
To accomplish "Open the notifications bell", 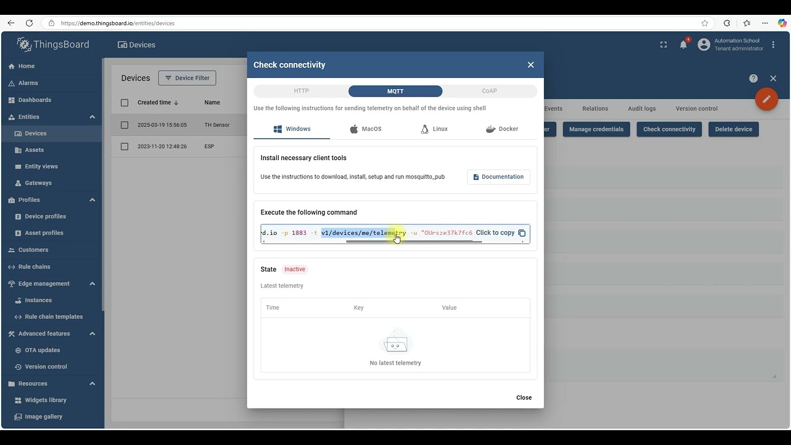I will tap(683, 44).
